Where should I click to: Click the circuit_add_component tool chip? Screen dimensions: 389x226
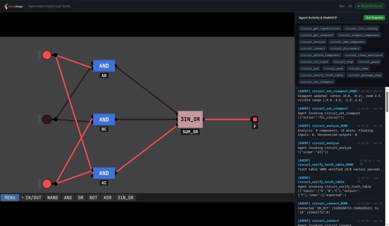pos(347,42)
